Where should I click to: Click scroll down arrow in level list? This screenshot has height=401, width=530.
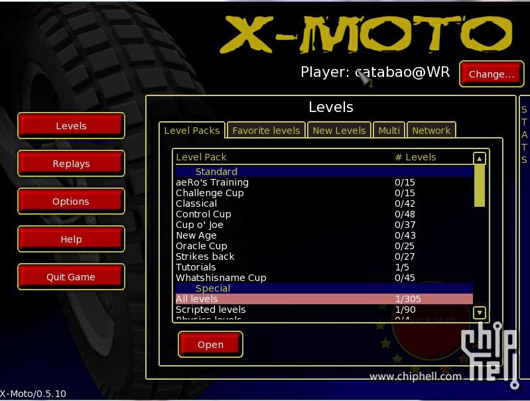[480, 312]
